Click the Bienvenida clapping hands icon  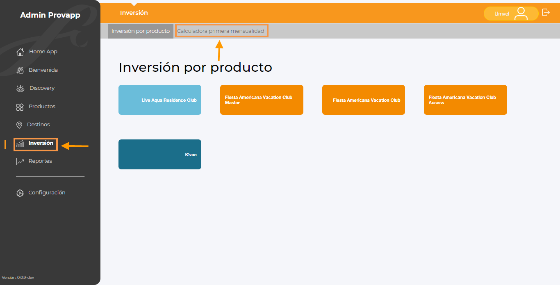tap(20, 70)
